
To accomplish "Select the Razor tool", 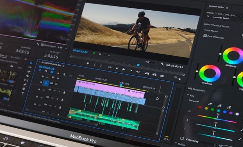I will pos(28,76).
